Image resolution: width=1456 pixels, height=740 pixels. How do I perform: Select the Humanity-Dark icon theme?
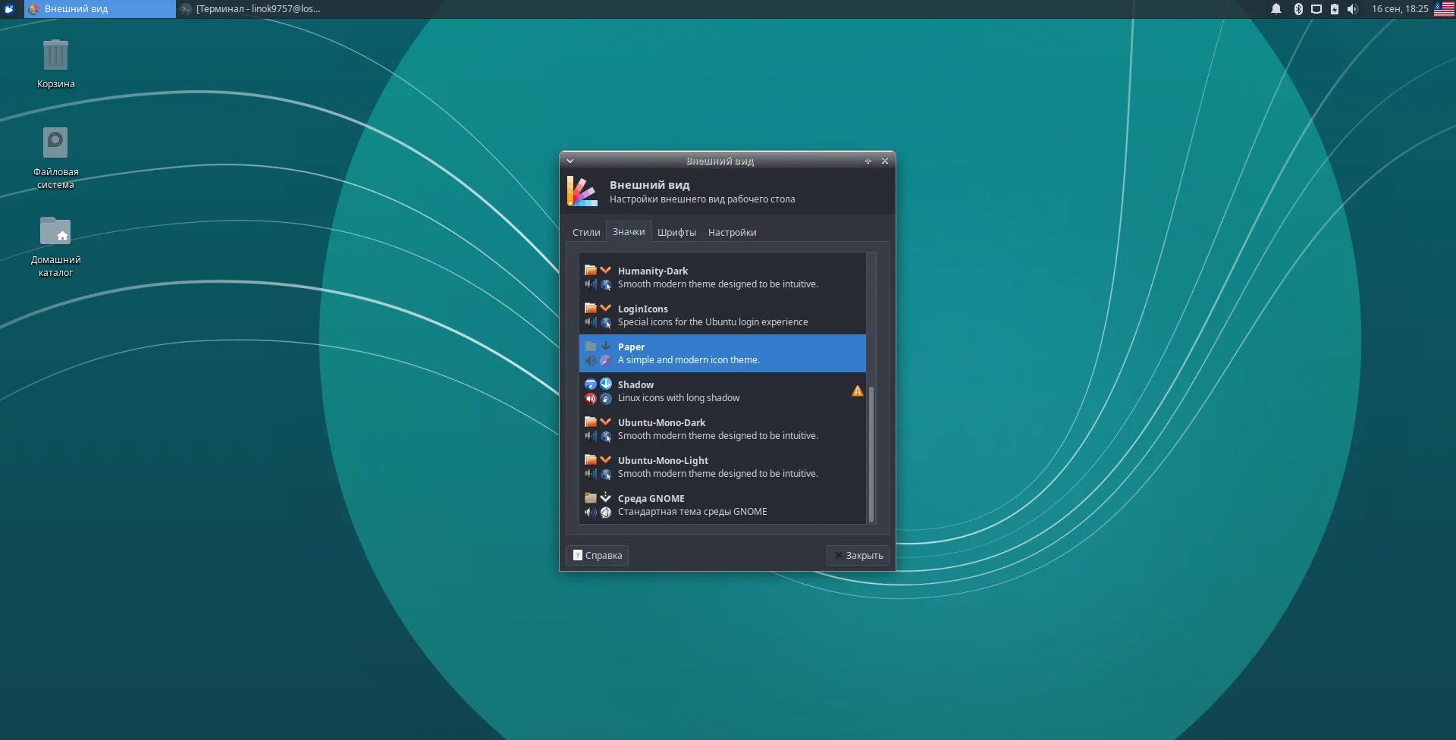(723, 277)
